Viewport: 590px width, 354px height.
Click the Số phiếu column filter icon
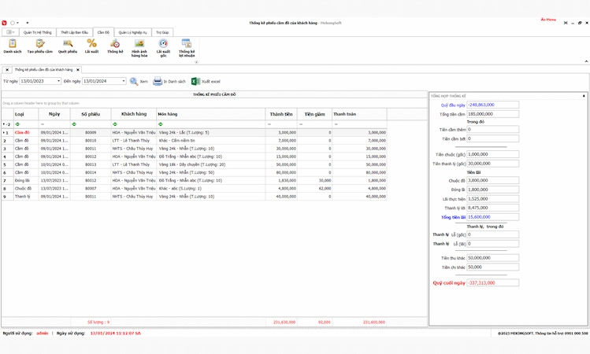74,124
